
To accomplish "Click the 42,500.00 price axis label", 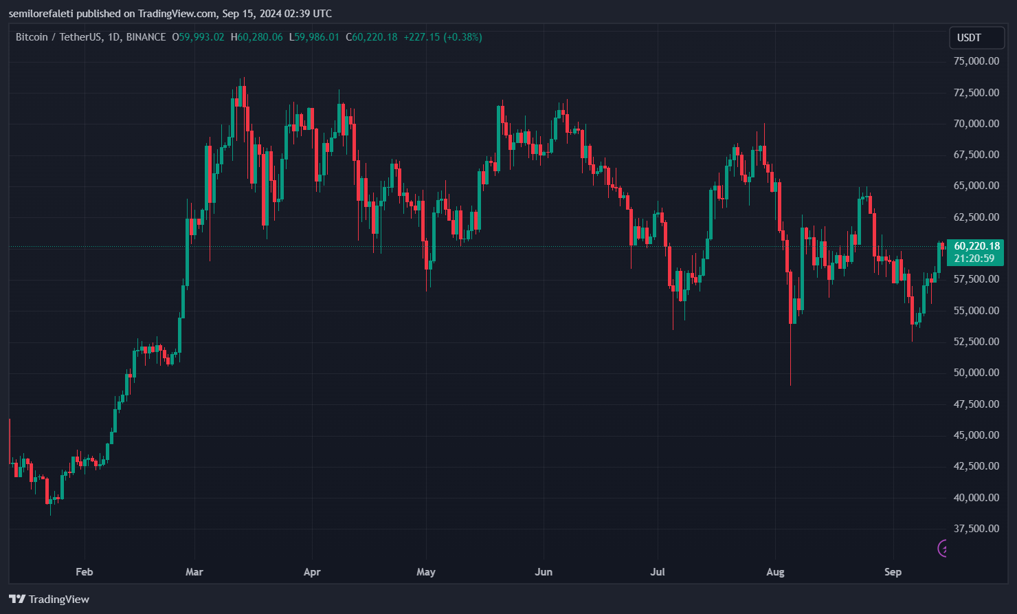I will tap(976, 466).
